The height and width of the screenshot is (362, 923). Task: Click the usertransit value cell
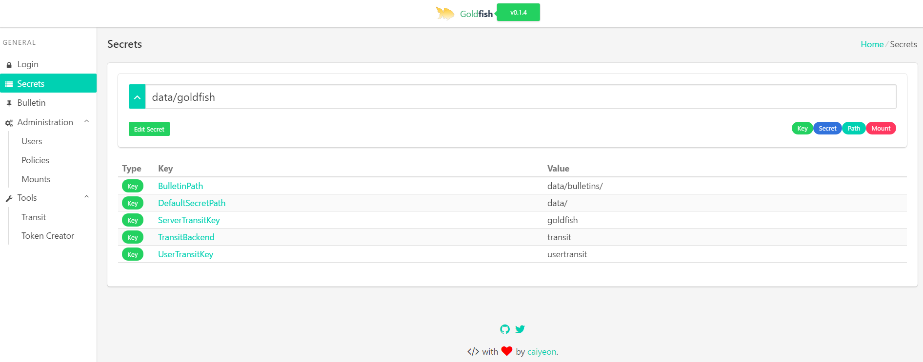tap(567, 254)
